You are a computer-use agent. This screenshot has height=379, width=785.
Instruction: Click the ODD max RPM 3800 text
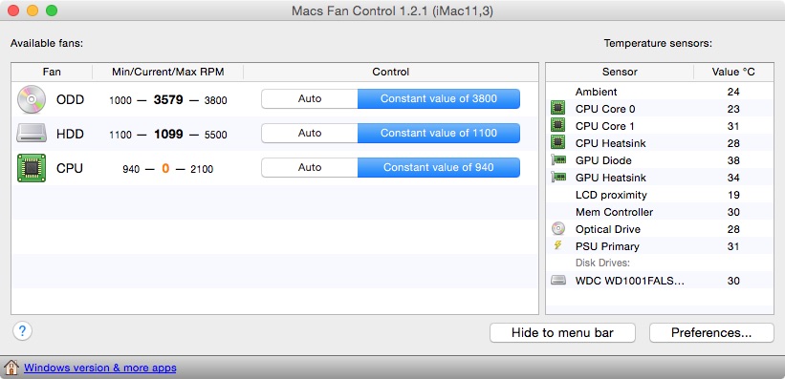[x=216, y=100]
